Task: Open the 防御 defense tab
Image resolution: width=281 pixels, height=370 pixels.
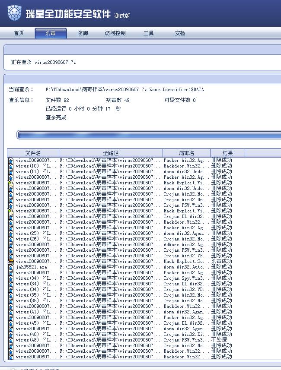Action: coord(83,33)
